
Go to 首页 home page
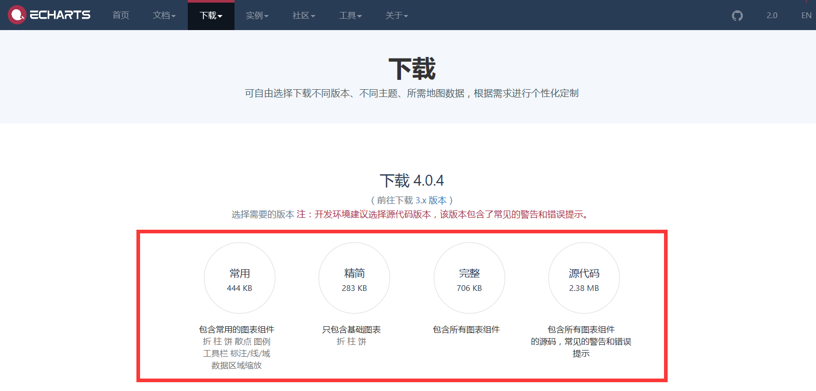[x=121, y=16]
